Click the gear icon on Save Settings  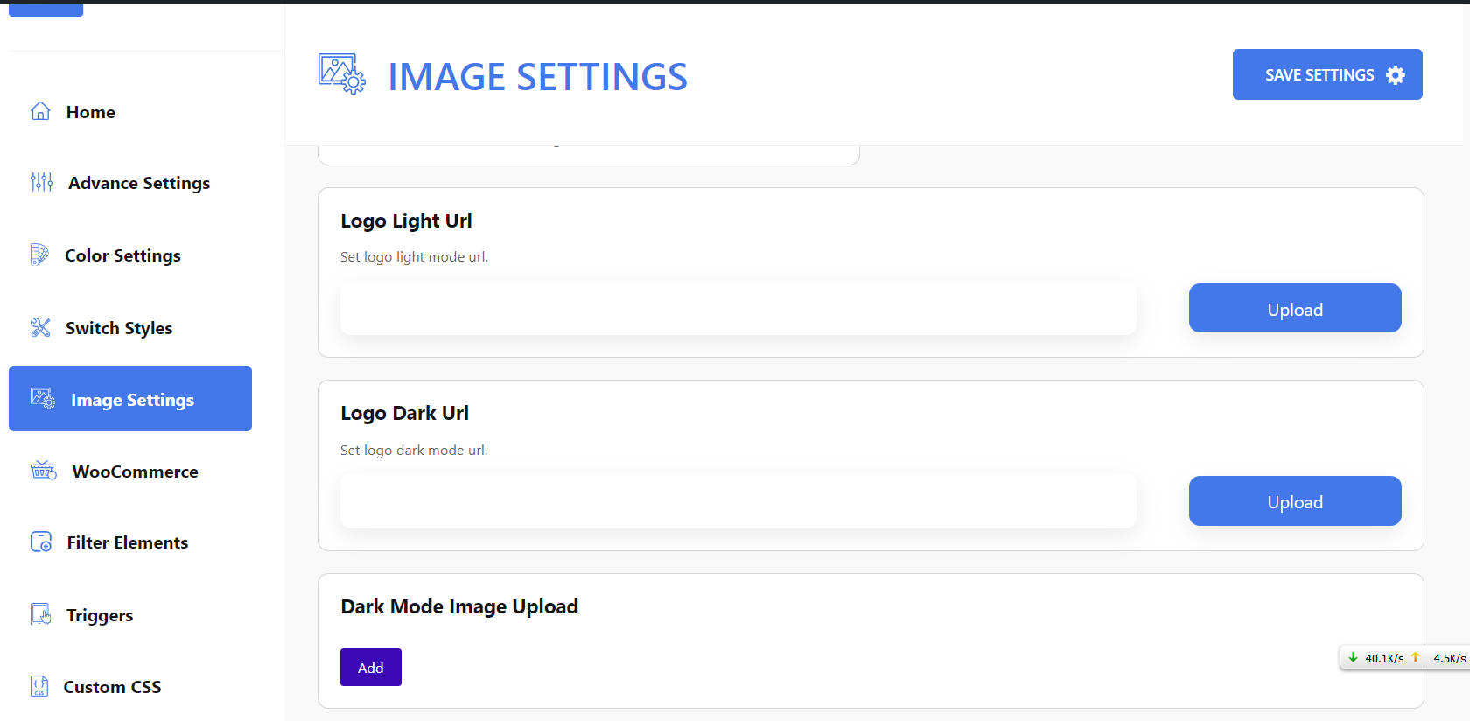point(1396,75)
